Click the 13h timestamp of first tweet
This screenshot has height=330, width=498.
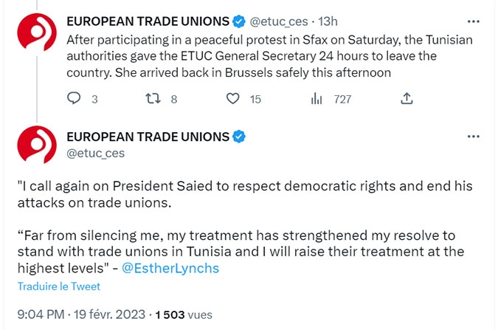tap(328, 21)
